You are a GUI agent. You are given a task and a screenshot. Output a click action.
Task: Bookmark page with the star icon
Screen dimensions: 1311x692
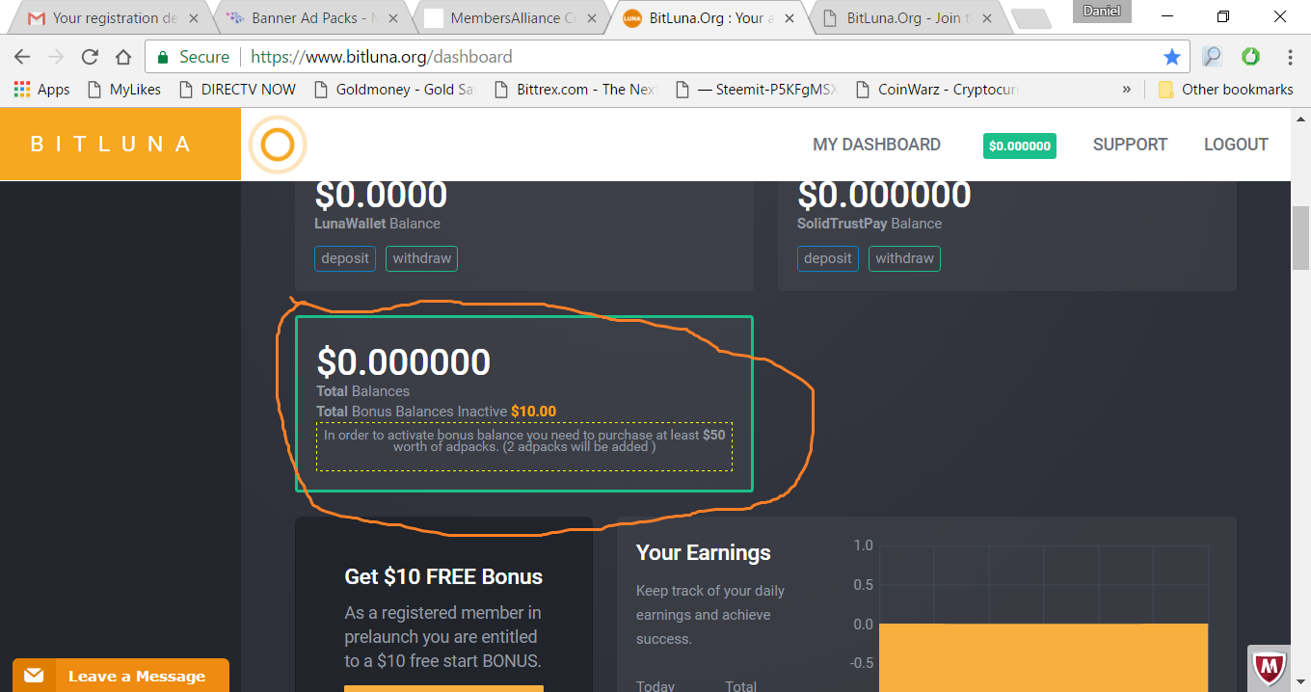tap(1172, 57)
